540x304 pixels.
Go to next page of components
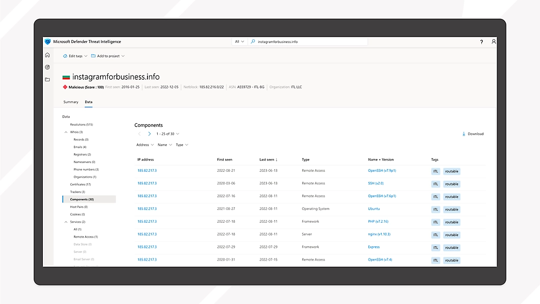pos(149,134)
